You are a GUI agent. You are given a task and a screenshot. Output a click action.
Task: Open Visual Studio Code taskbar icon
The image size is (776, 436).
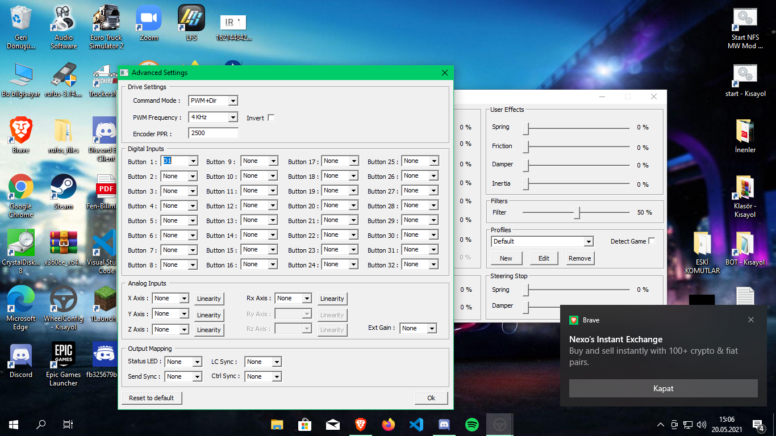416,424
